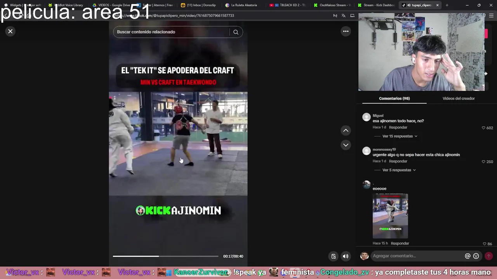Image resolution: width=497 pixels, height=279 pixels.
Task: Open the emoji picker in comment box
Action: [476, 256]
